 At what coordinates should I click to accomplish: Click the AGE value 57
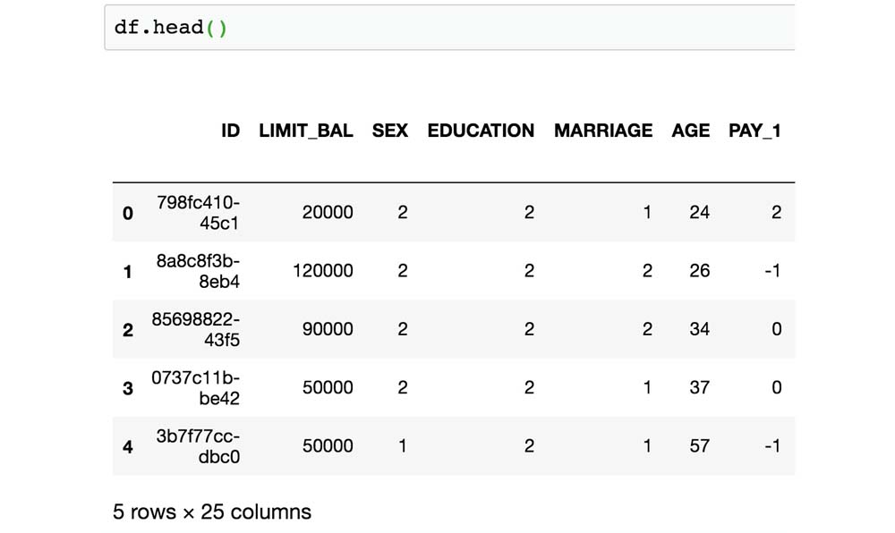coord(700,446)
